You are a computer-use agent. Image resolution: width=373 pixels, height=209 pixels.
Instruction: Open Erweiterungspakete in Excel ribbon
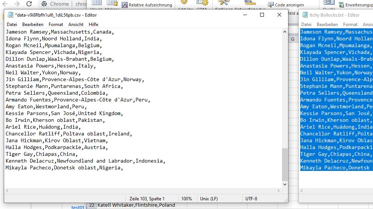(355, 5)
